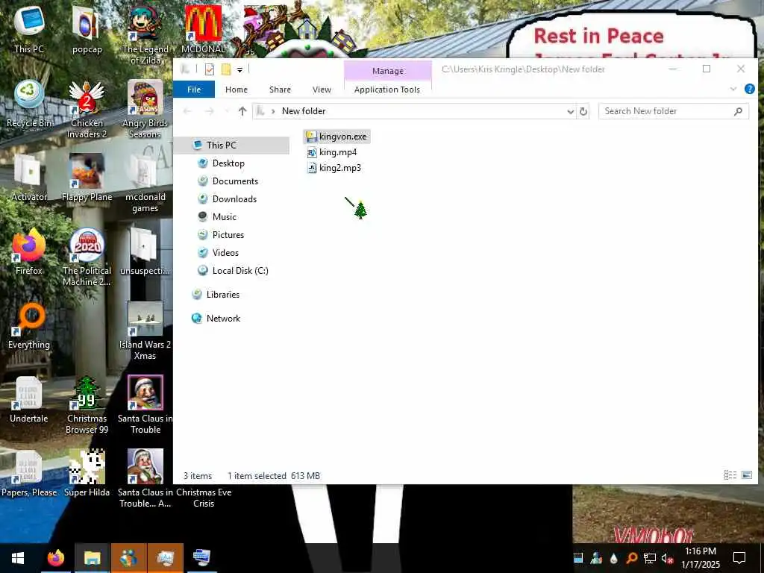Open Explorer Help question mark icon
The width and height of the screenshot is (764, 573).
pos(749,90)
